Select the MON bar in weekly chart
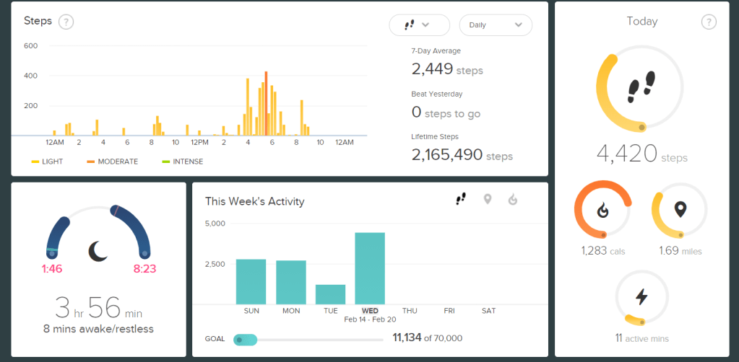The width and height of the screenshot is (739, 362). pyautogui.click(x=291, y=283)
